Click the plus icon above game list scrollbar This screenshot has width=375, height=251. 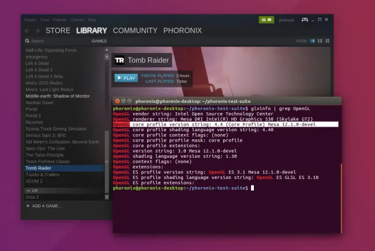click(107, 50)
